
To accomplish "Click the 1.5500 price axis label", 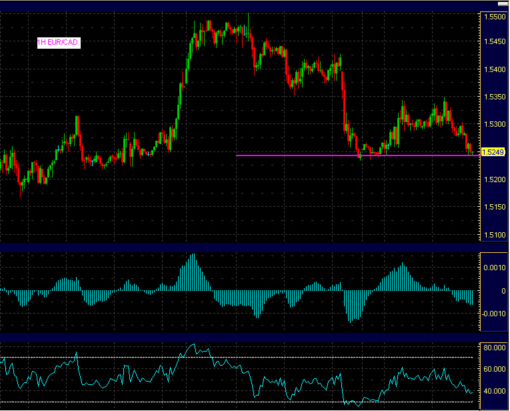I will [x=495, y=17].
